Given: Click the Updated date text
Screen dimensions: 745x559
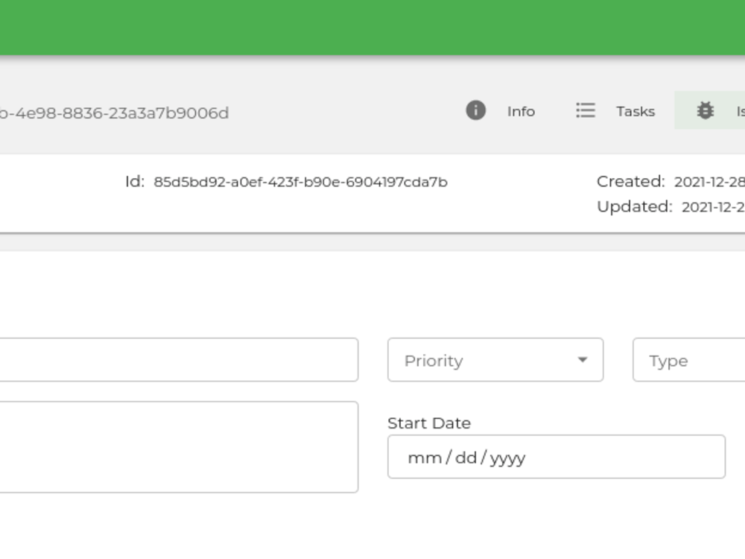Looking at the screenshot, I should (708, 206).
